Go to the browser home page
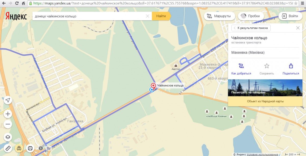The width and height of the screenshot is (306, 156). (23, 3)
